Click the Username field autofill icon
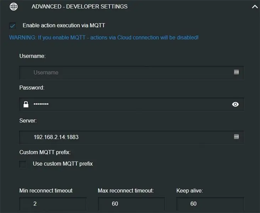 236,72
